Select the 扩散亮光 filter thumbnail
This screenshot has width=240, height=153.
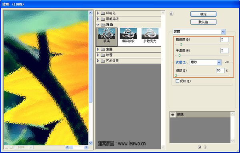point(150,35)
